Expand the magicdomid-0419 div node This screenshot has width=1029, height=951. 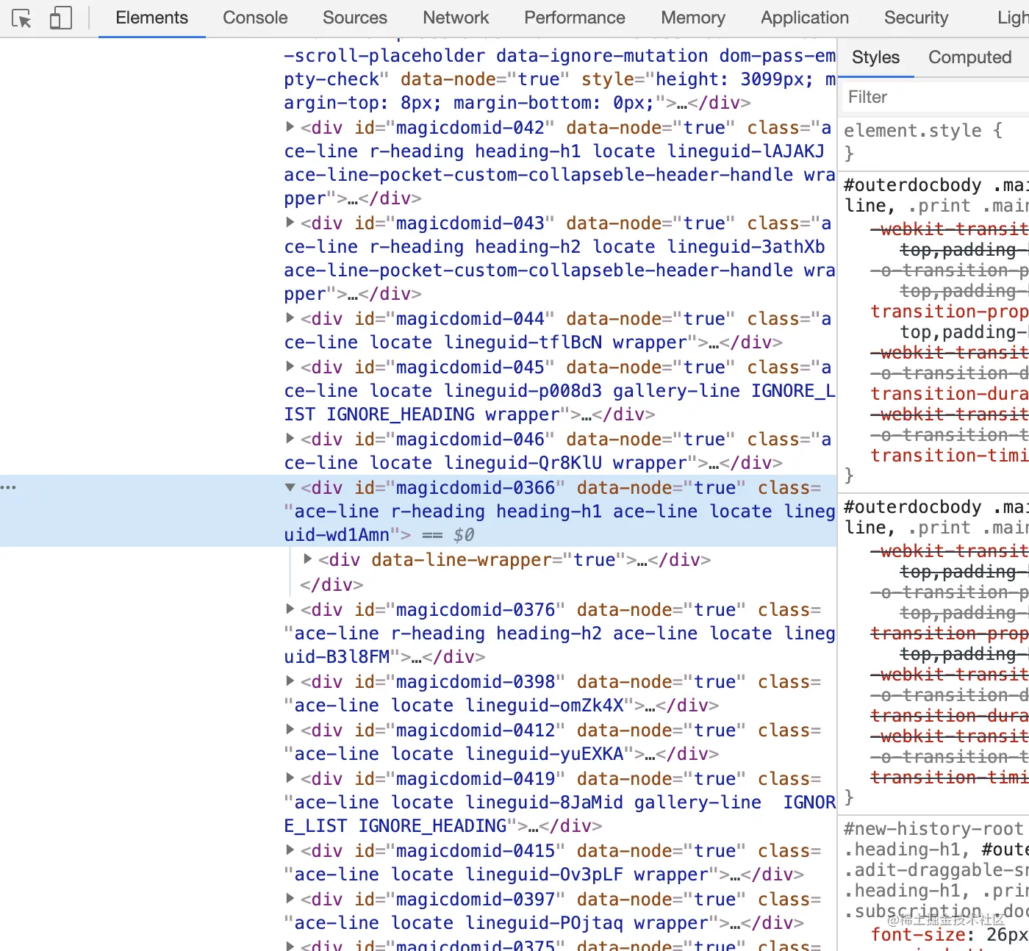point(290,778)
